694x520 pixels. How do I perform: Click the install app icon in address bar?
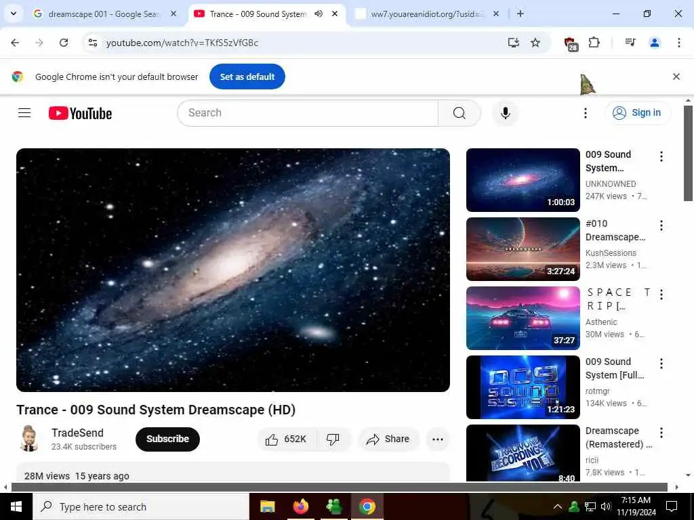coord(514,43)
